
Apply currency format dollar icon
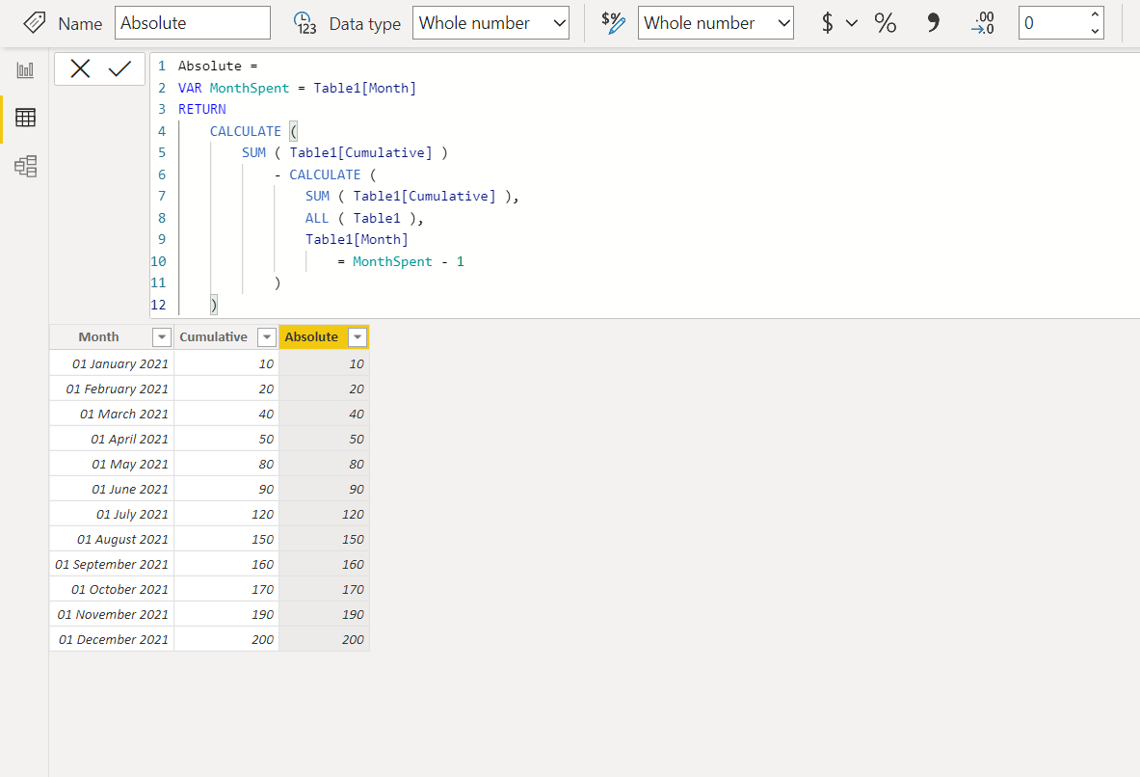(828, 22)
